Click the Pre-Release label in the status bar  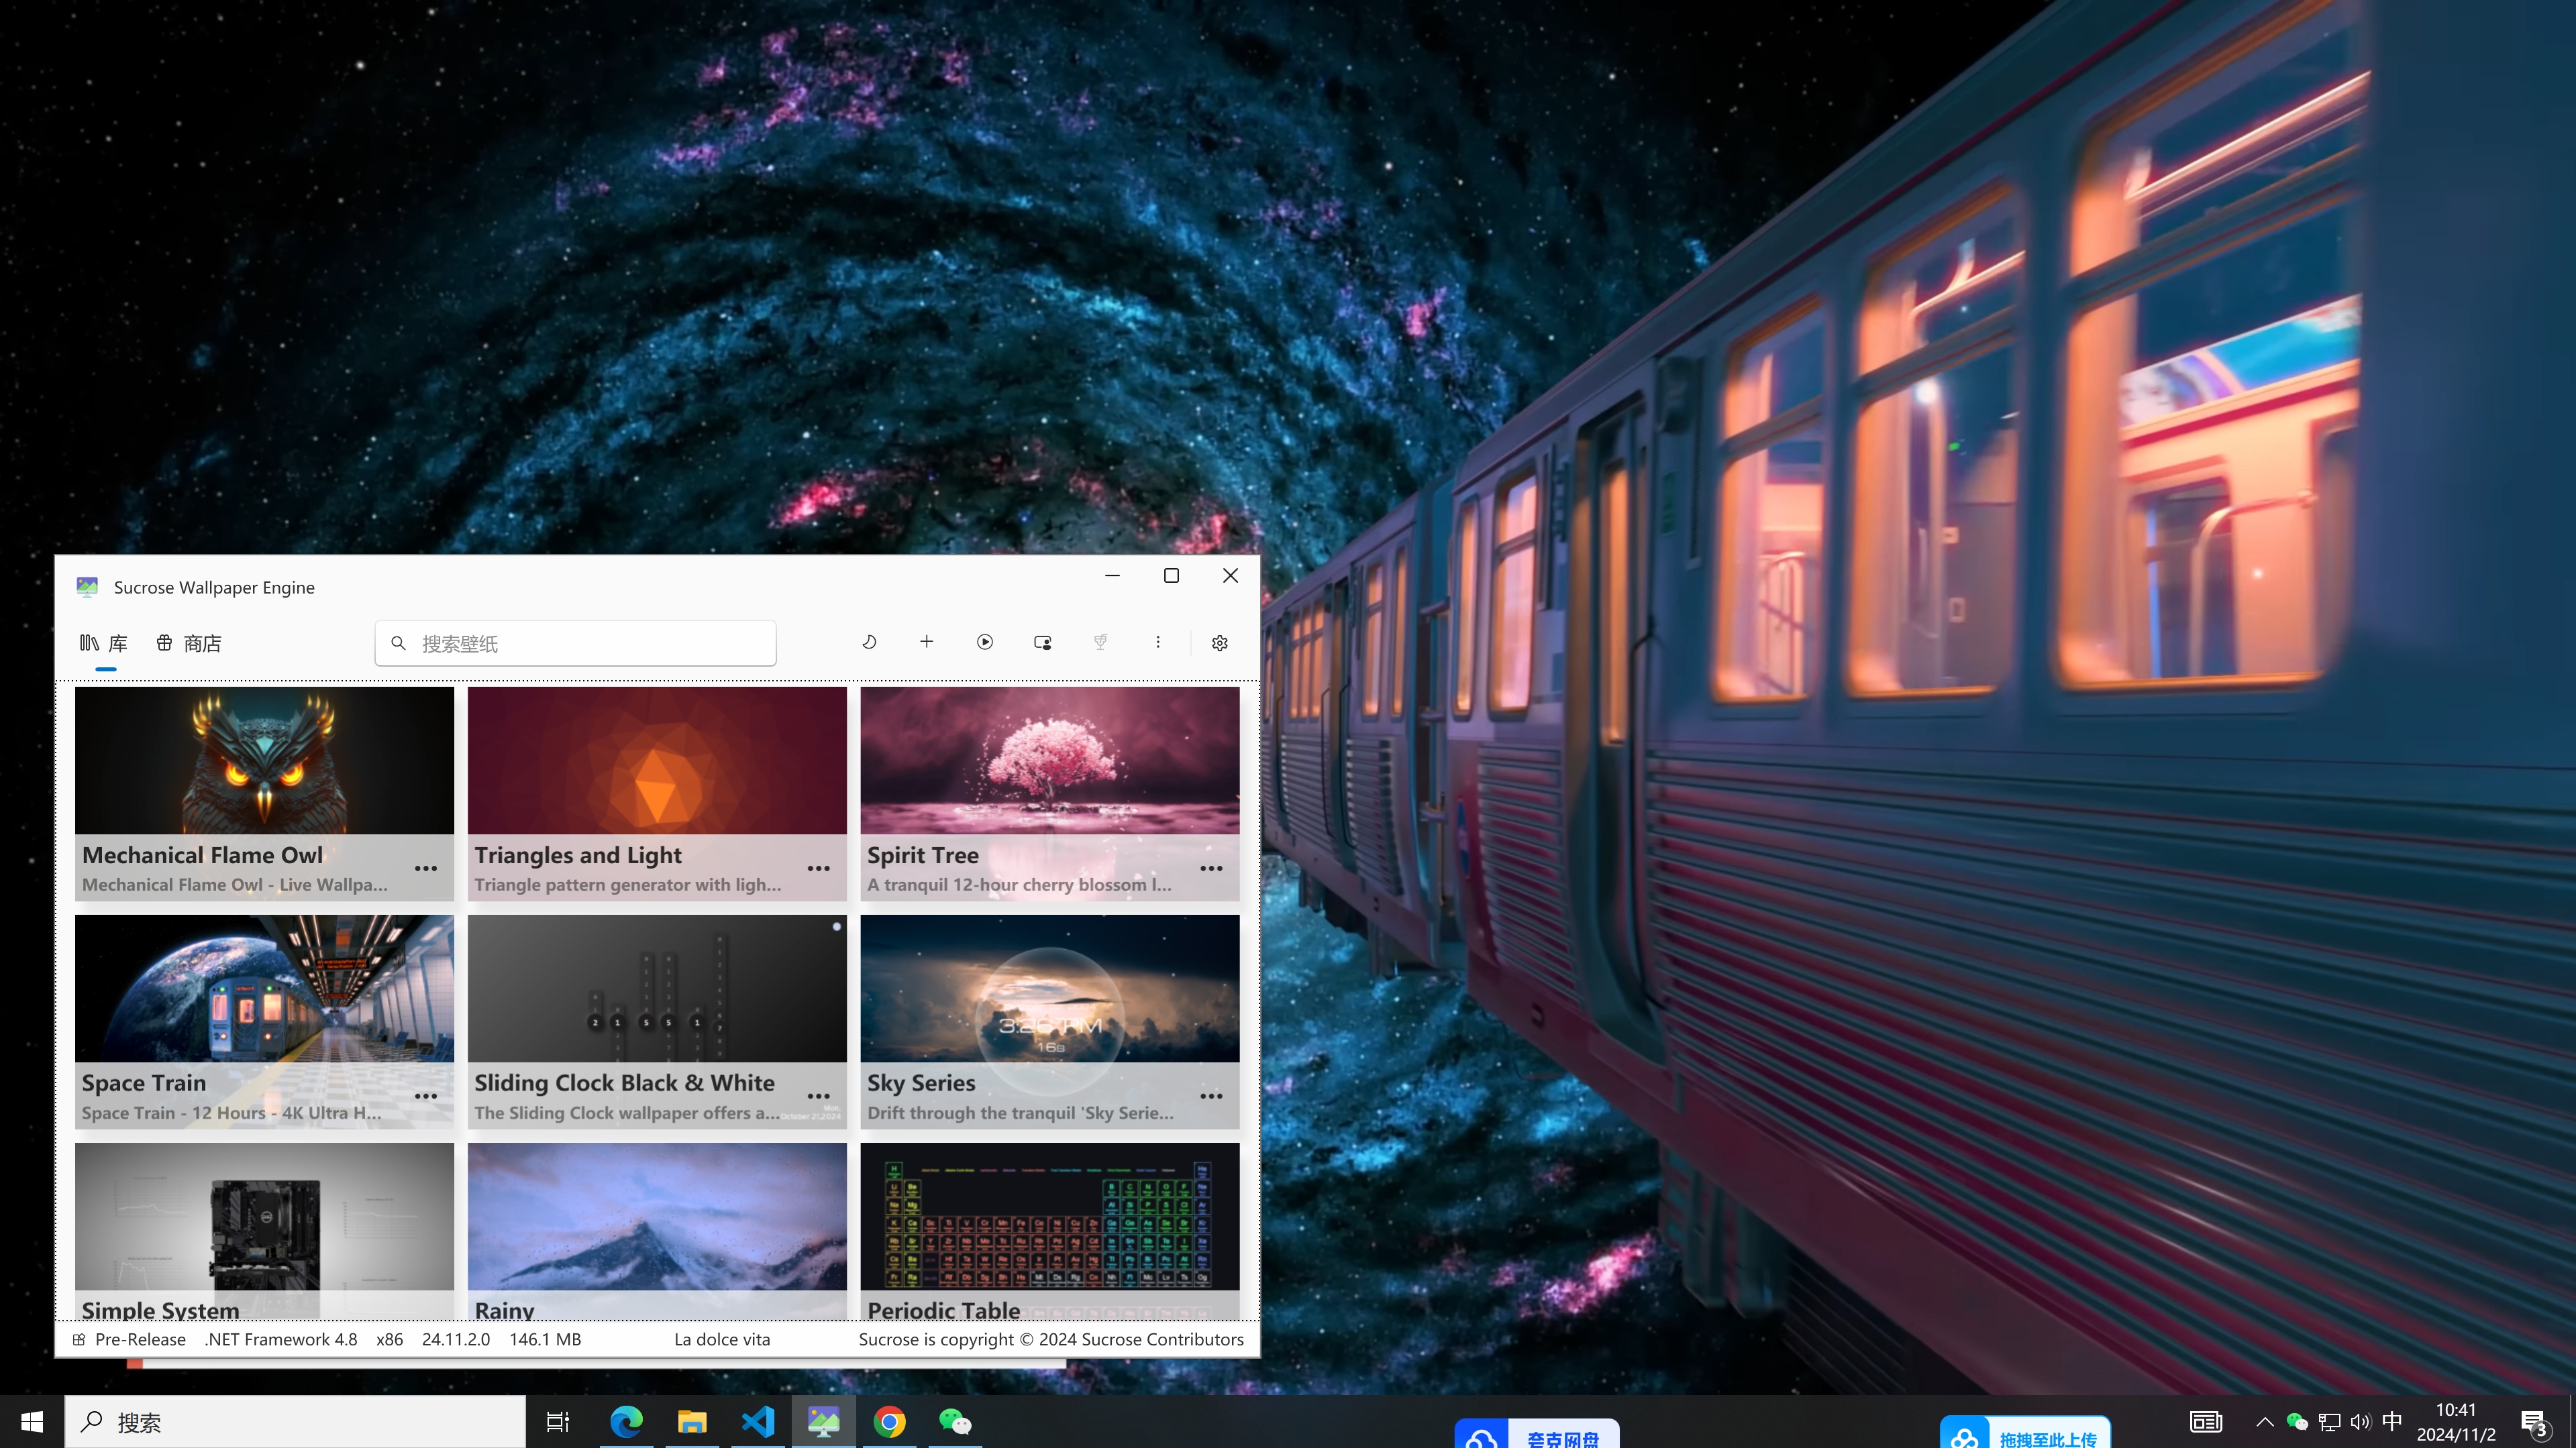coord(140,1339)
